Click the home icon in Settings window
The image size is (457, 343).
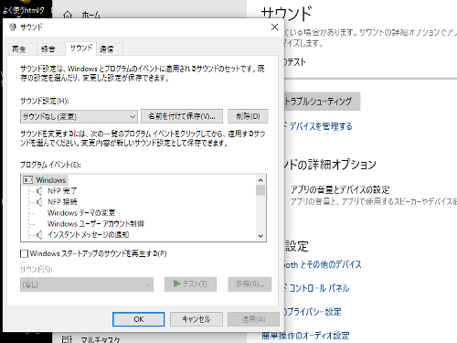pyautogui.click(x=68, y=15)
